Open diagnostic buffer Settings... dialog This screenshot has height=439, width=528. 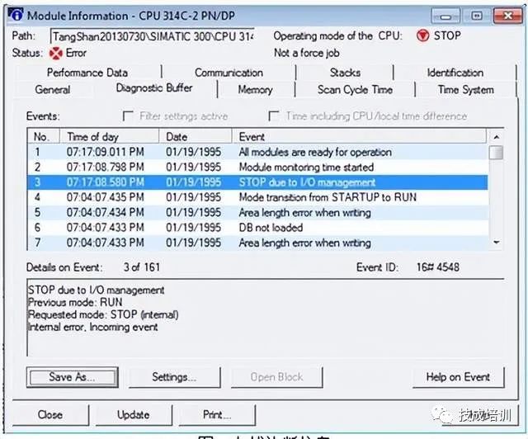pos(174,377)
